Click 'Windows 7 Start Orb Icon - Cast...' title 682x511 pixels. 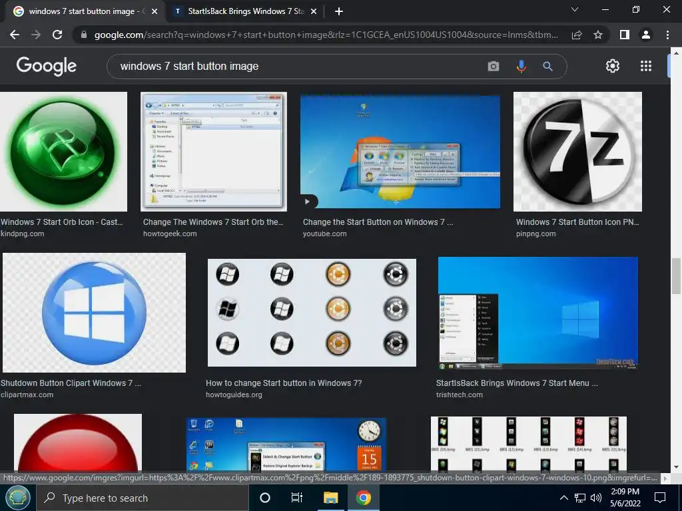61,222
